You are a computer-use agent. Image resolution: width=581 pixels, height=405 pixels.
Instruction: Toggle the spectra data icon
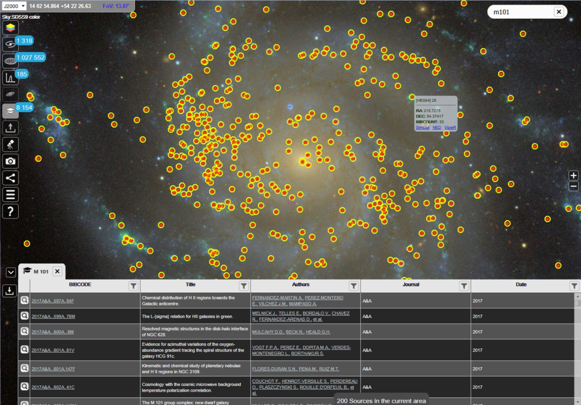(x=10, y=78)
